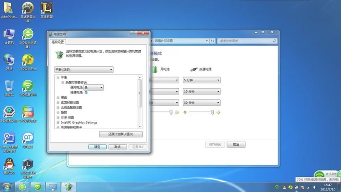Expand the 无线适配器设置 tree node

tap(58, 107)
